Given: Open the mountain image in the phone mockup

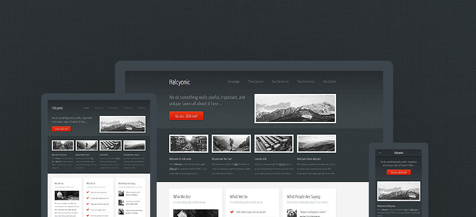Looking at the screenshot, I should 399,191.
